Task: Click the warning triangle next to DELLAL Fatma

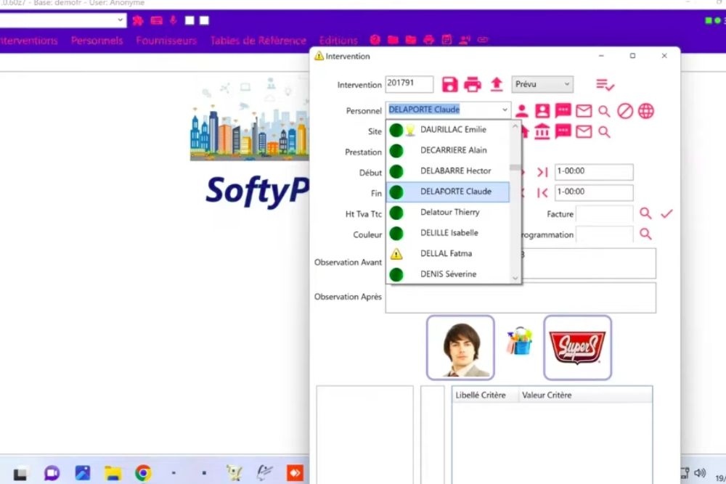Action: point(396,254)
